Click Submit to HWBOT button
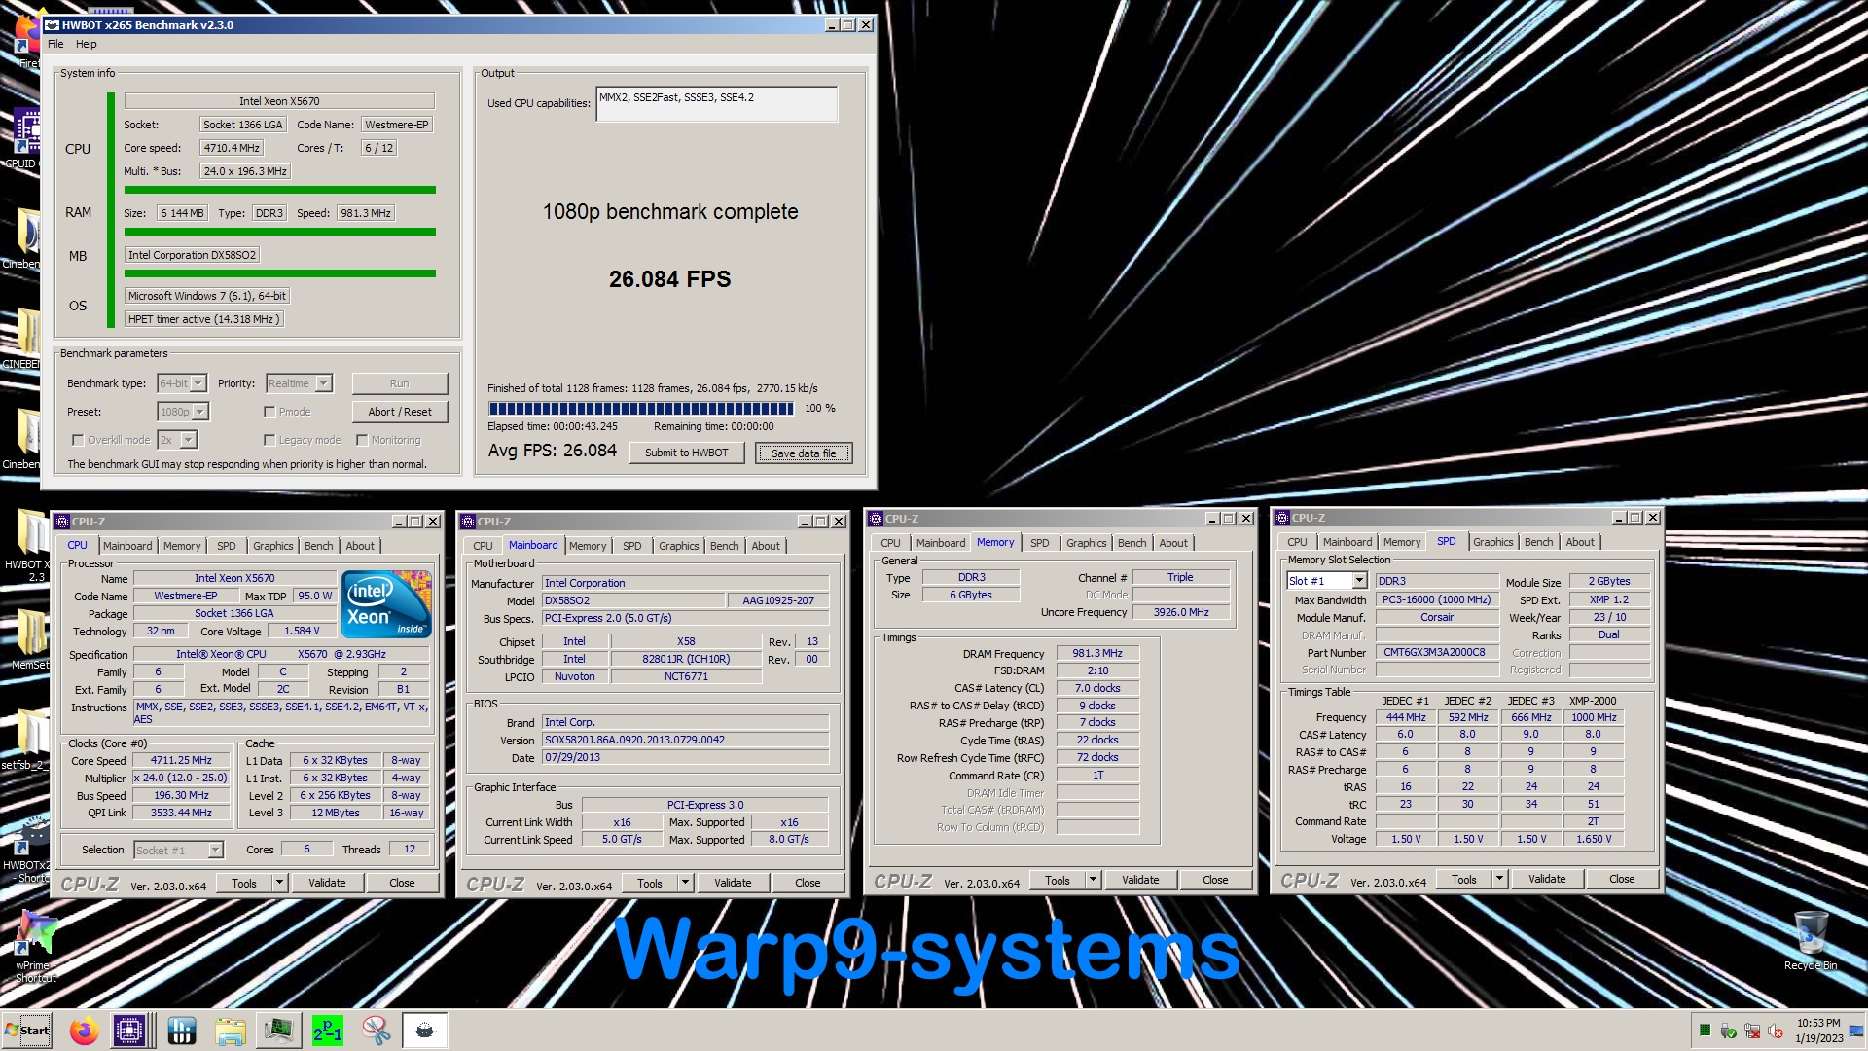 click(686, 453)
